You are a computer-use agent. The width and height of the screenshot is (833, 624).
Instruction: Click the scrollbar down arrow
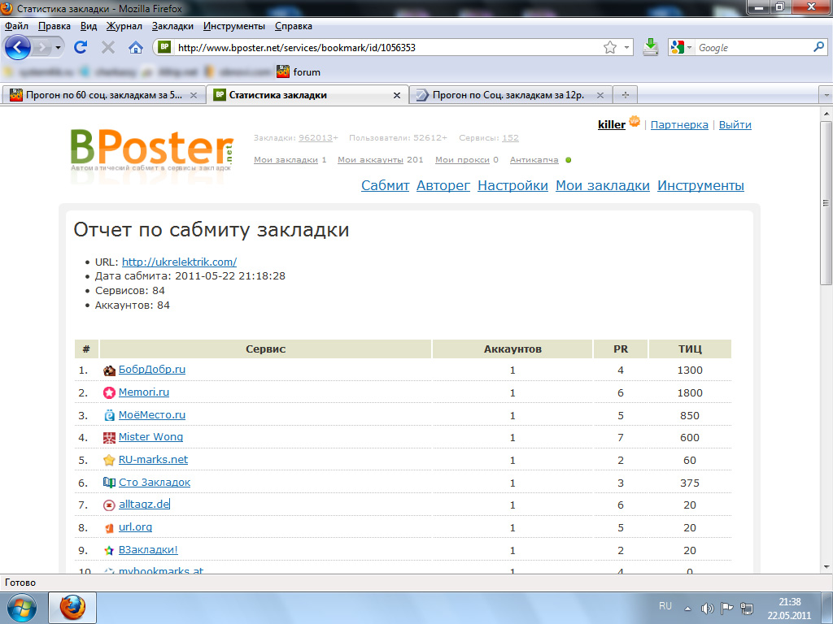point(826,566)
